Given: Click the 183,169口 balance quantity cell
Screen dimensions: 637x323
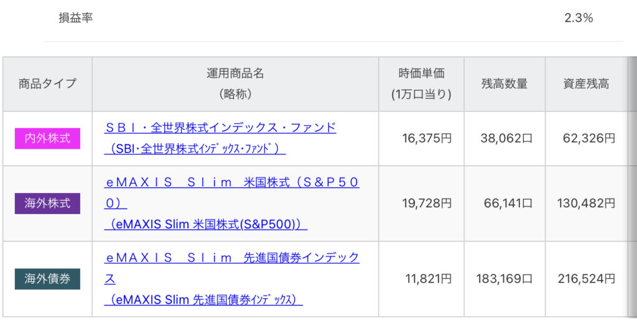Looking at the screenshot, I should pyautogui.click(x=504, y=279).
